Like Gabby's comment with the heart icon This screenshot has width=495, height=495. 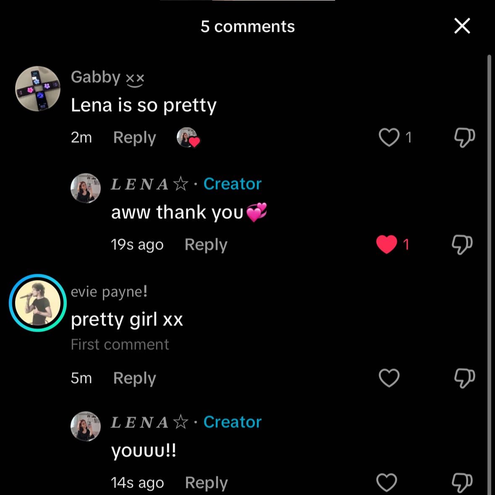[x=389, y=137]
